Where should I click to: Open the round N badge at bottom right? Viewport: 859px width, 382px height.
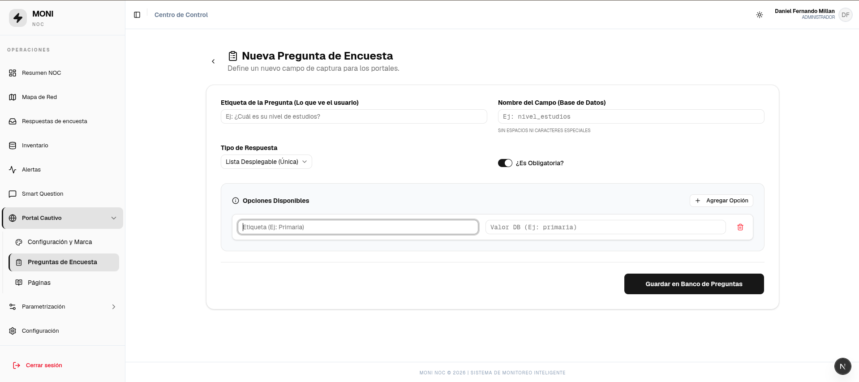click(842, 366)
